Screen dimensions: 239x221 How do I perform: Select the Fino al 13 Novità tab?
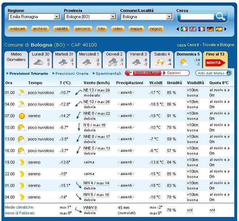(x=215, y=59)
